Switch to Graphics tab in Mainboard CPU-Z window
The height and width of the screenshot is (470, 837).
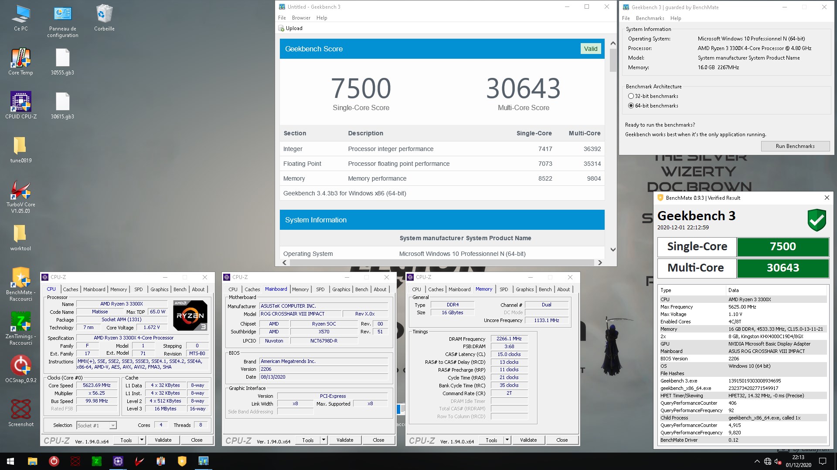pyautogui.click(x=341, y=289)
